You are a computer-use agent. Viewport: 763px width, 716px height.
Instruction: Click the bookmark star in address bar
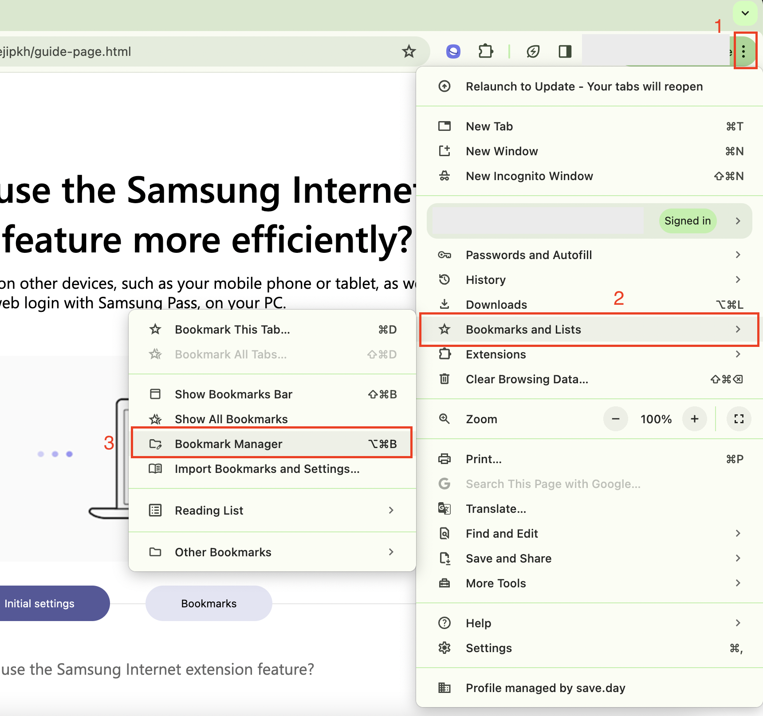[409, 51]
